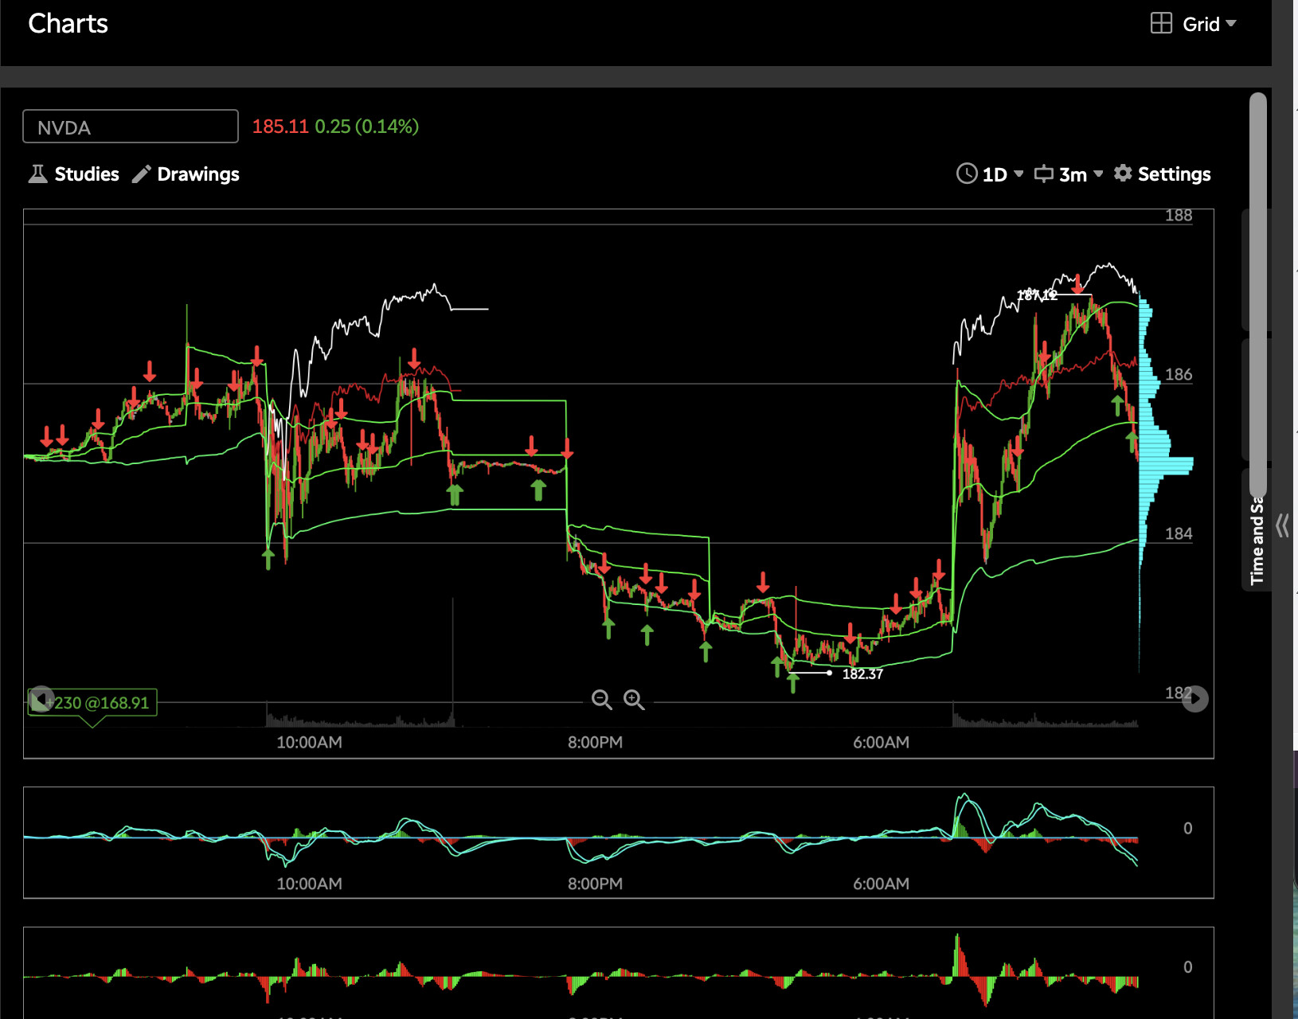
Task: Open the 1D time range dropdown
Action: coord(1018,174)
